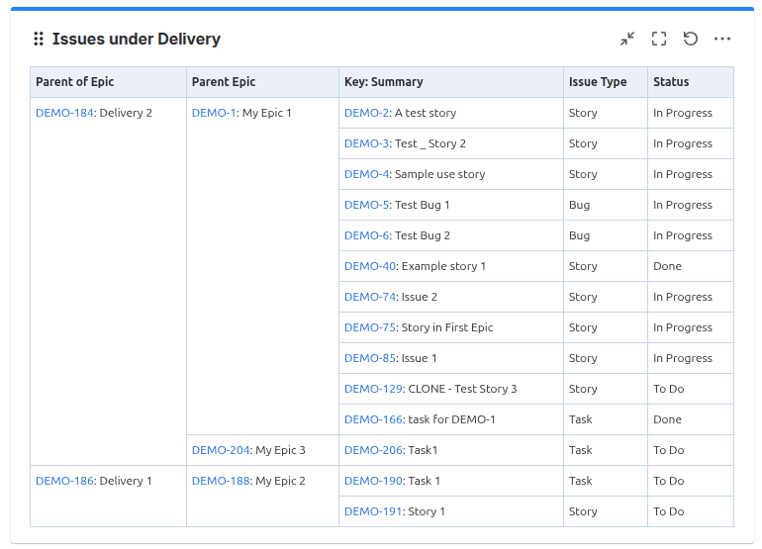The image size is (762, 549).
Task: Open issue DEMO-4 Sample use story
Action: point(366,174)
